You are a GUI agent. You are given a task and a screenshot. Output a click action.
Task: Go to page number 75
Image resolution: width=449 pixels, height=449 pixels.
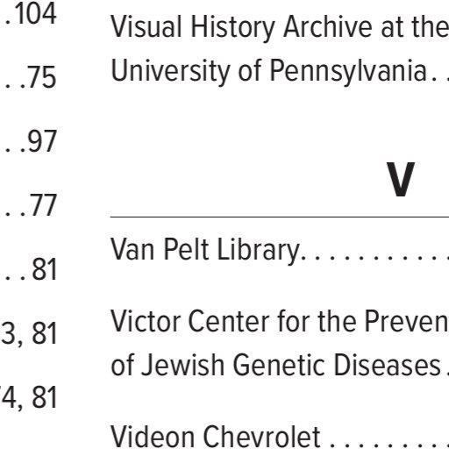[x=41, y=77]
